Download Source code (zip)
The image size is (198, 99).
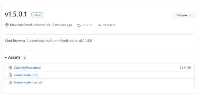point(26,75)
